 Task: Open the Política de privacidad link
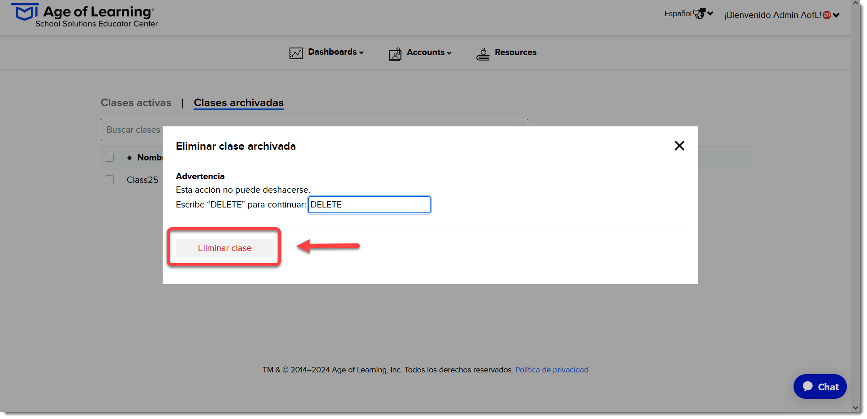coord(552,370)
